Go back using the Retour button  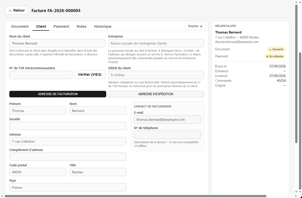[17, 10]
